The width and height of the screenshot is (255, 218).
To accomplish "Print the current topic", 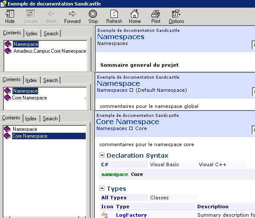I will (156, 17).
